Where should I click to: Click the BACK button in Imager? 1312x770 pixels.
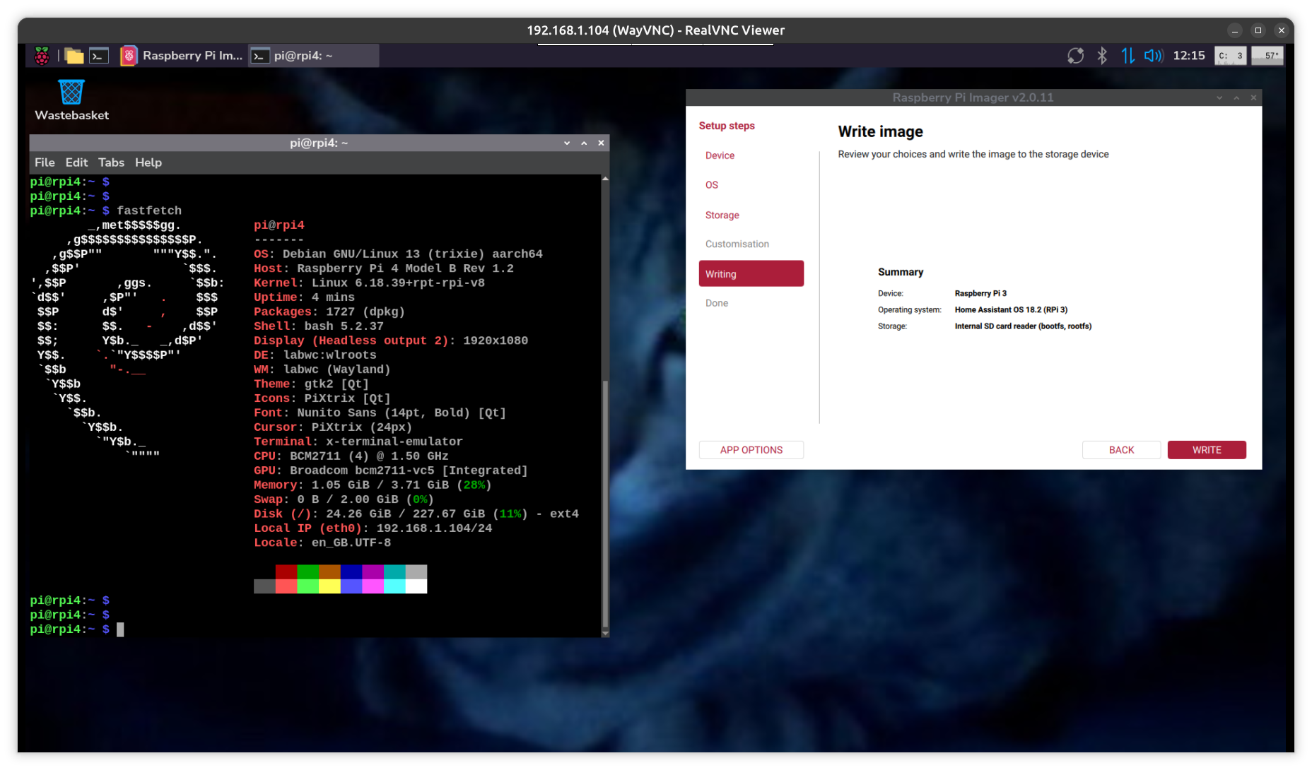click(1121, 450)
